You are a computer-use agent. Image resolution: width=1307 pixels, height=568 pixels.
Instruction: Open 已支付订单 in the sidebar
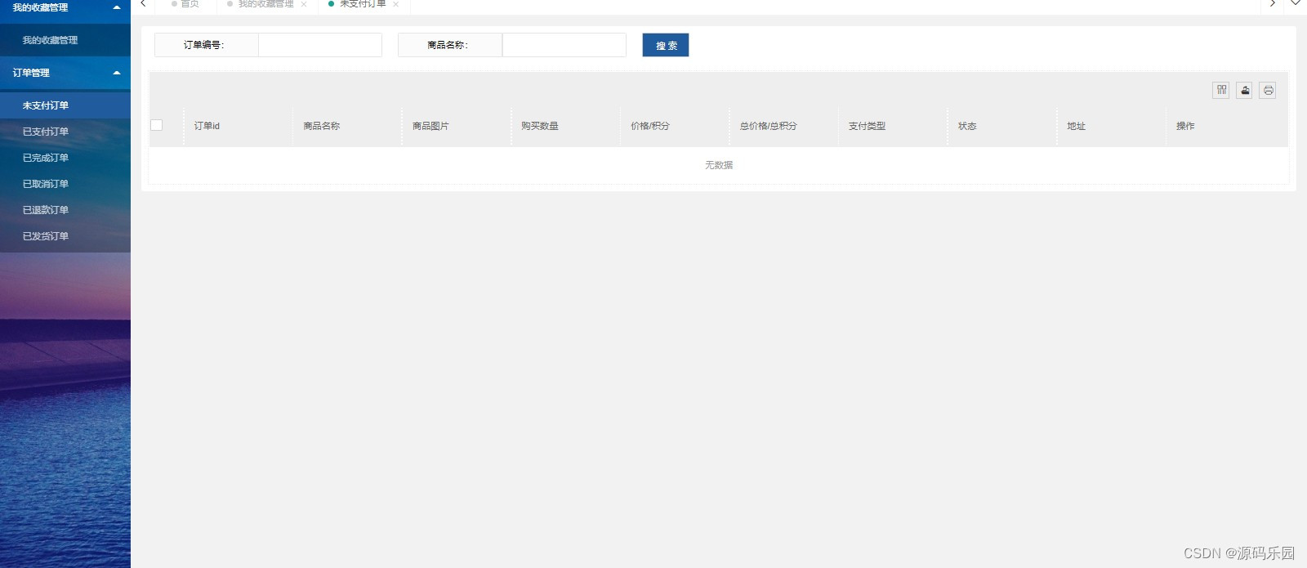65,132
